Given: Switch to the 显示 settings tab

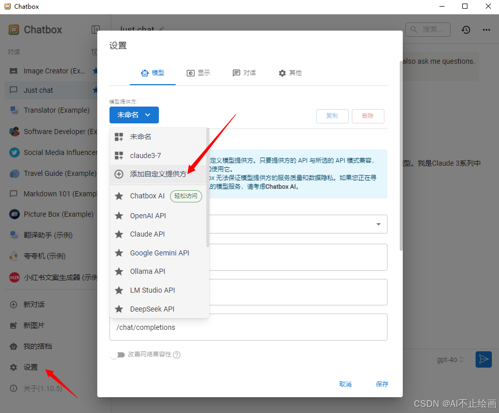Looking at the screenshot, I should coord(198,73).
